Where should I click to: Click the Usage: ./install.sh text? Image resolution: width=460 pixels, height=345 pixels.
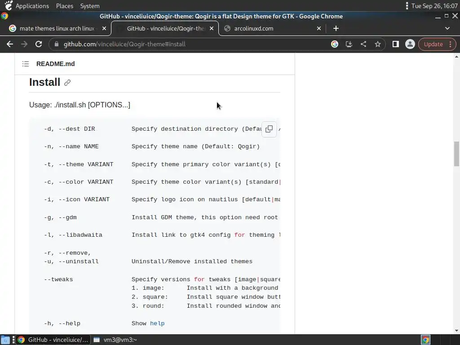pyautogui.click(x=80, y=105)
